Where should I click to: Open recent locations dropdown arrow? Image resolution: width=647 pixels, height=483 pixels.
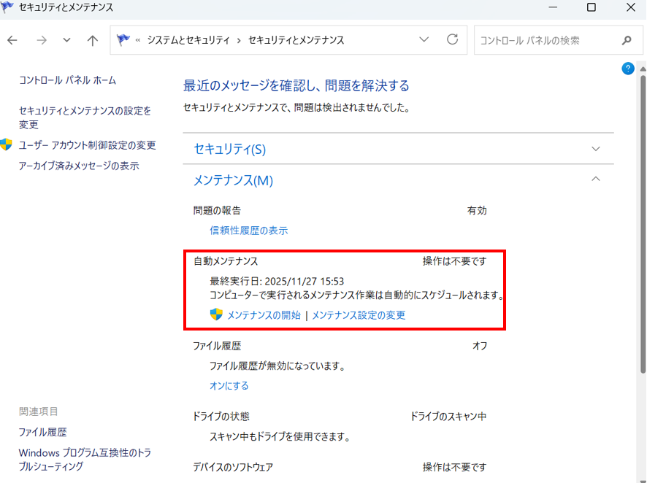point(66,41)
